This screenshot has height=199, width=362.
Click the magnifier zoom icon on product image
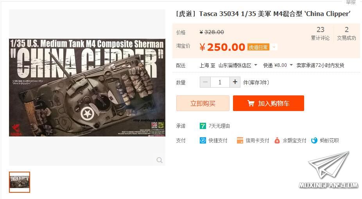coord(159,160)
